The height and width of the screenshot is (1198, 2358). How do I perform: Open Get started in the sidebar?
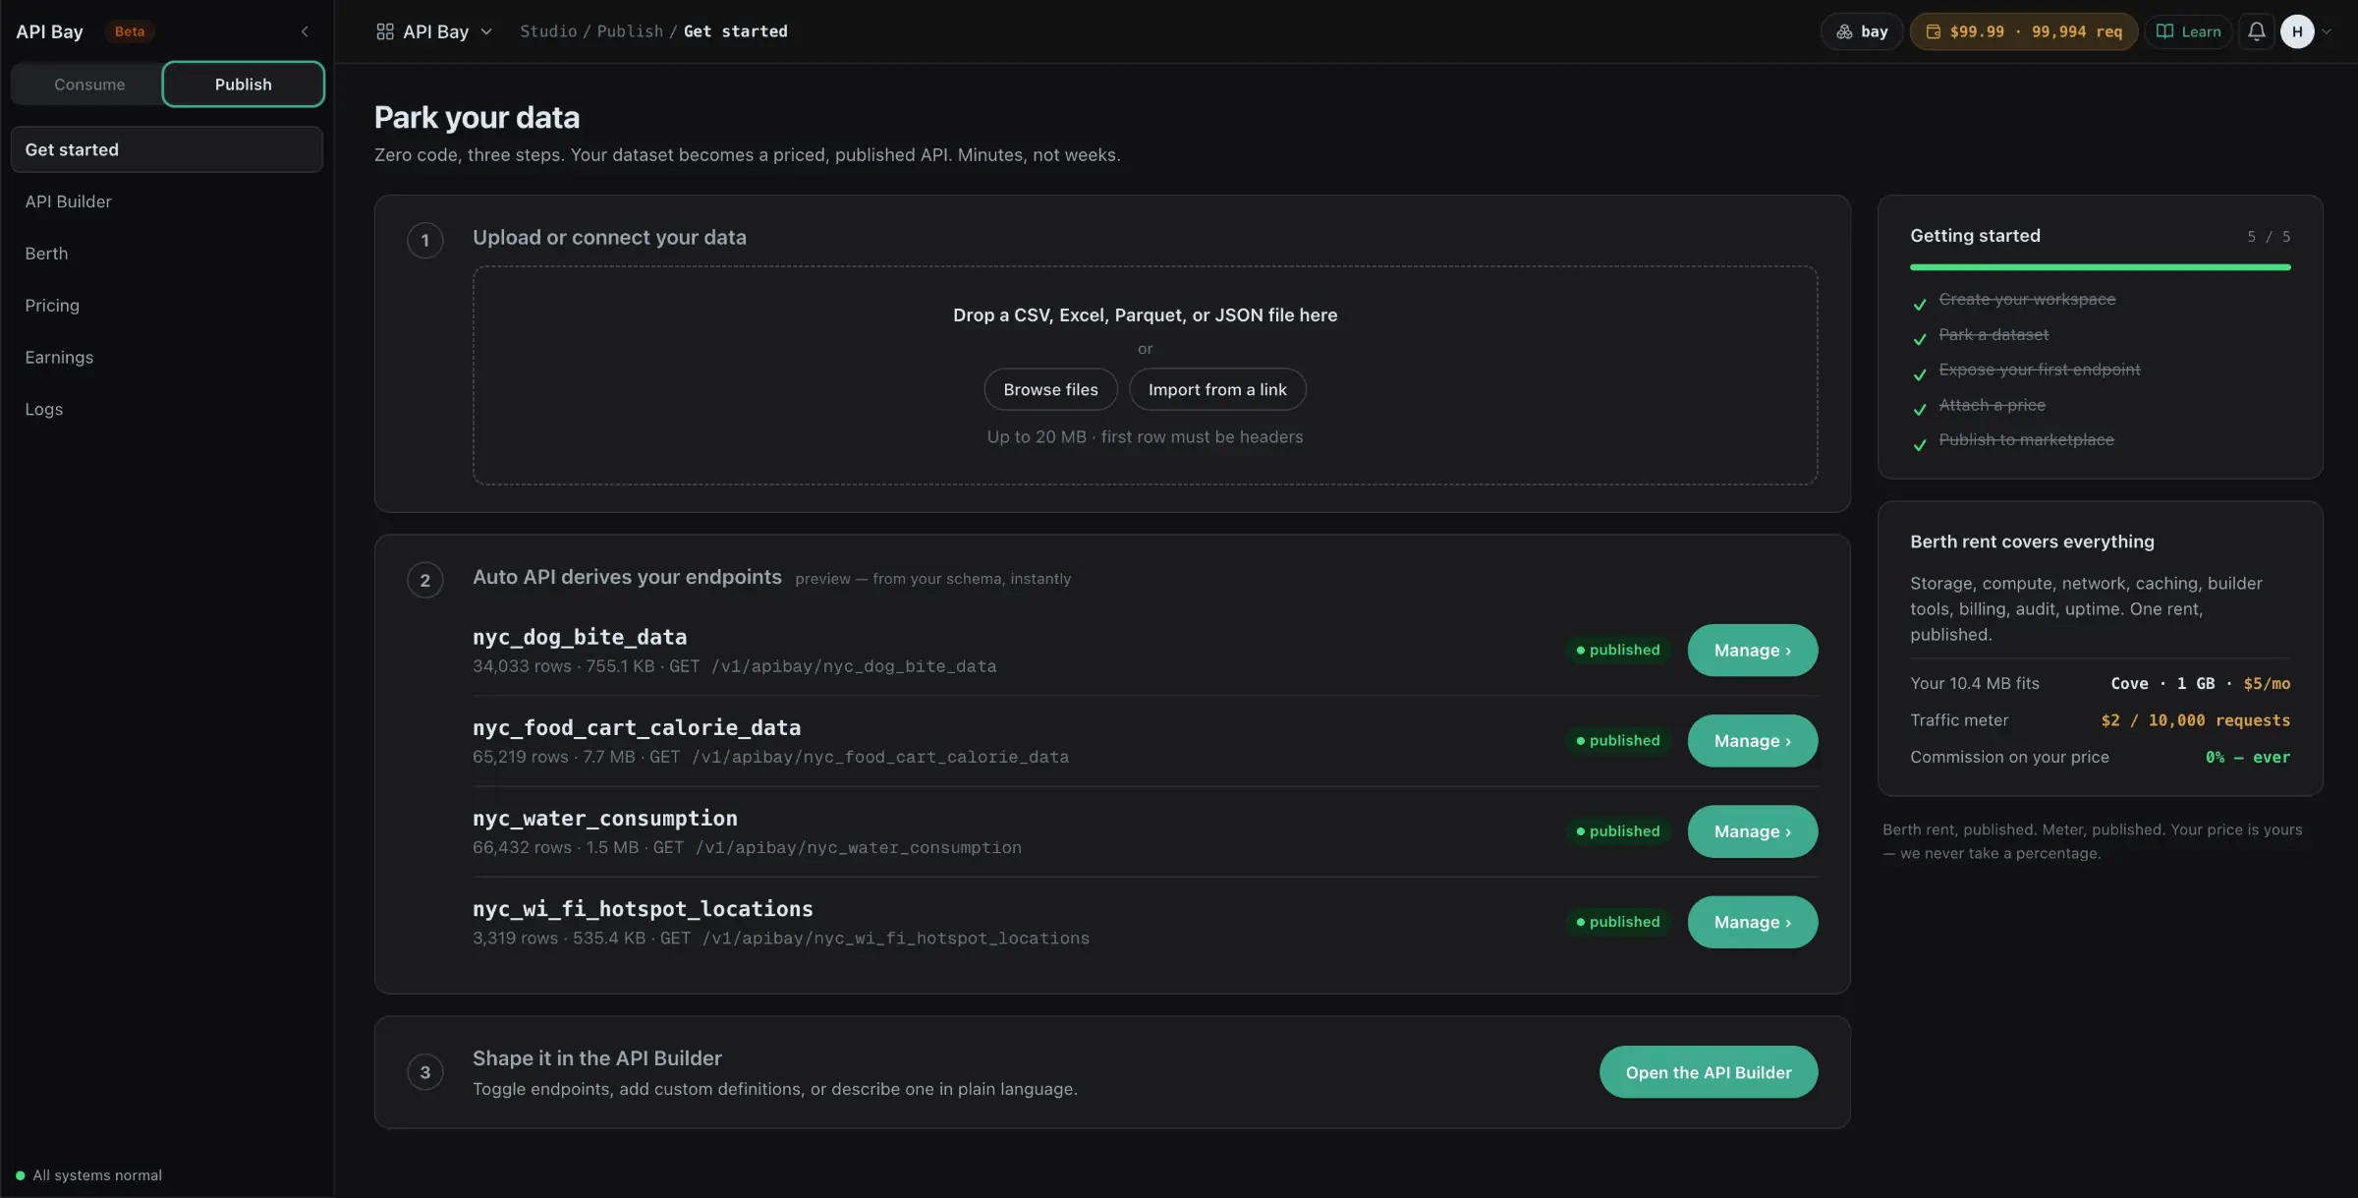pos(167,149)
